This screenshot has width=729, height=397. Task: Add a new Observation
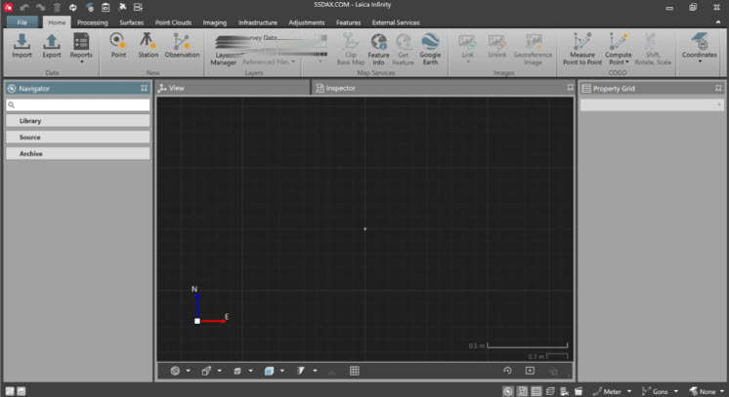(x=182, y=46)
